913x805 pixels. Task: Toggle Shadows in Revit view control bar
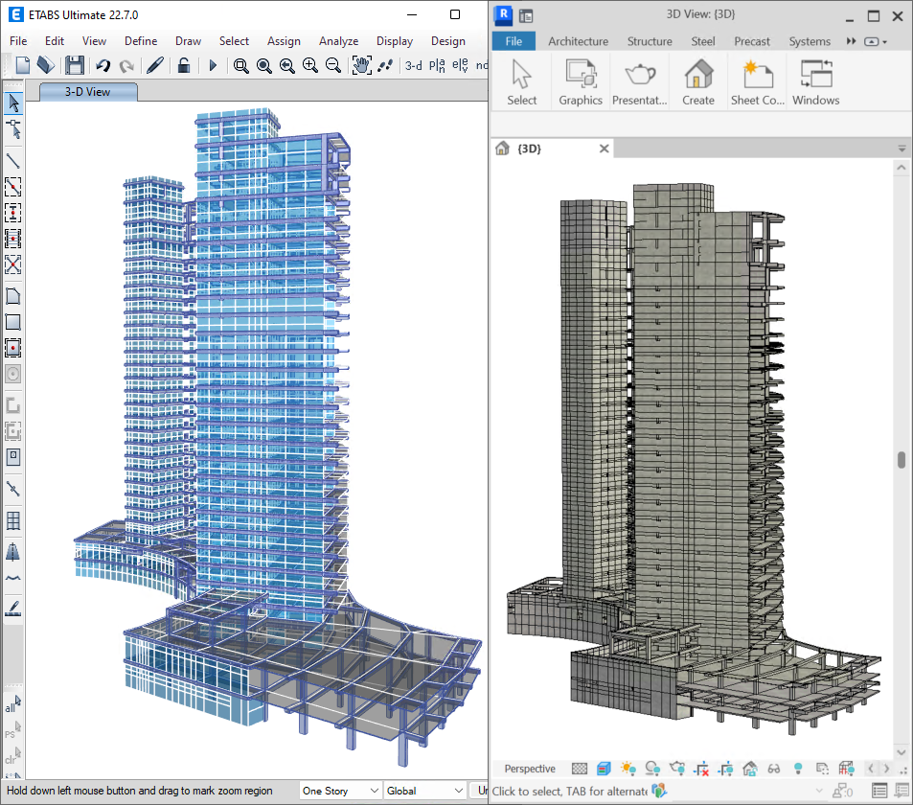click(x=652, y=769)
